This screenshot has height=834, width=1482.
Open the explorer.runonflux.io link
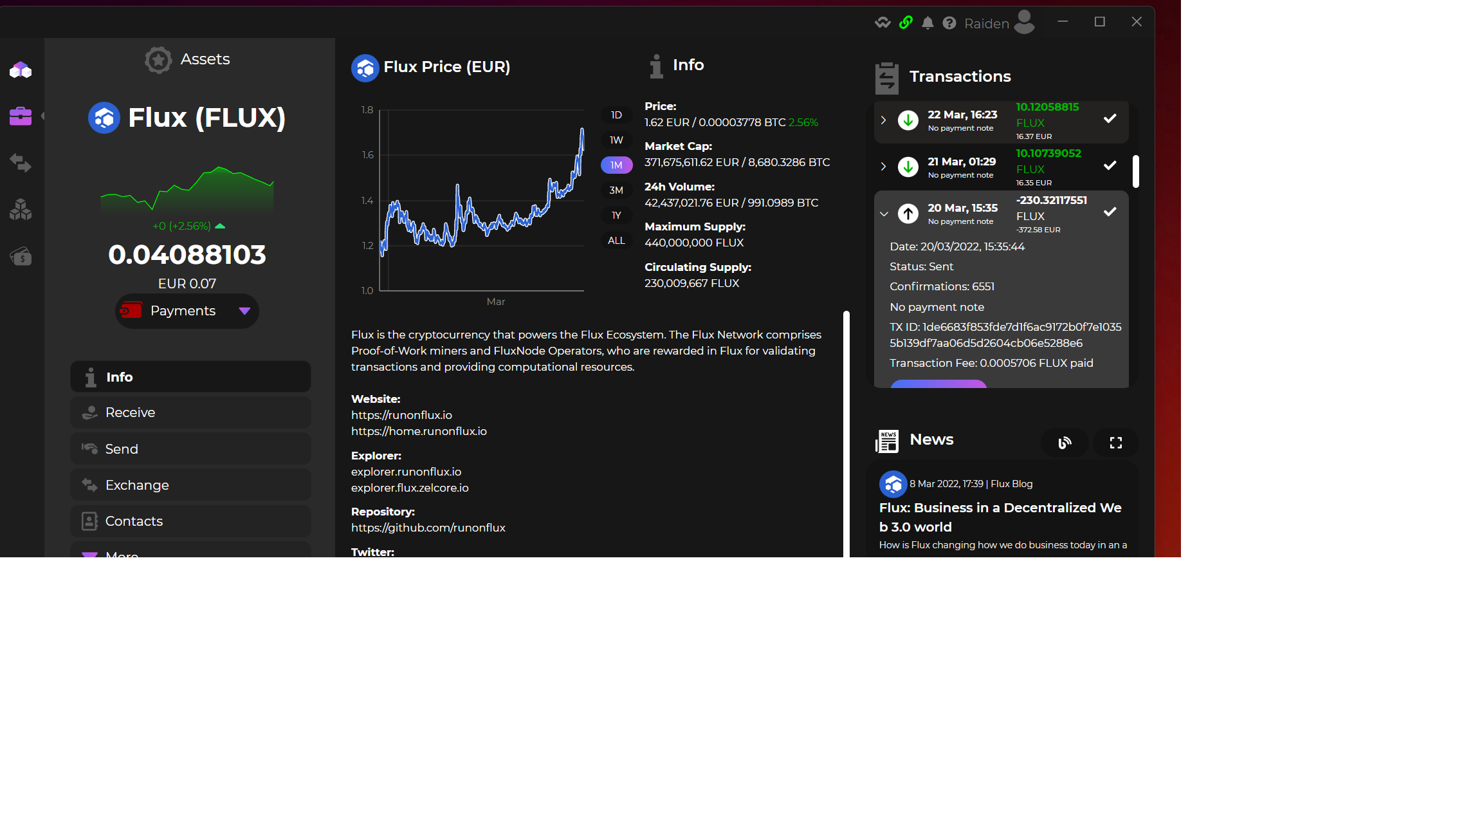click(x=406, y=472)
